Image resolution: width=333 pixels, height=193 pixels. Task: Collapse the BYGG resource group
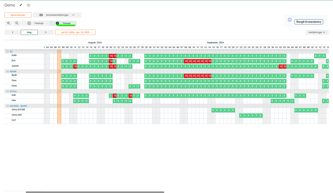tap(8, 91)
